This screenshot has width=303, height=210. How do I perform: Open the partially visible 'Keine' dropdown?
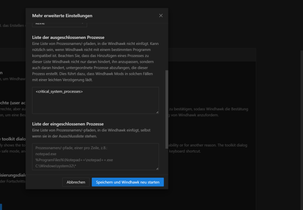(x=60, y=25)
